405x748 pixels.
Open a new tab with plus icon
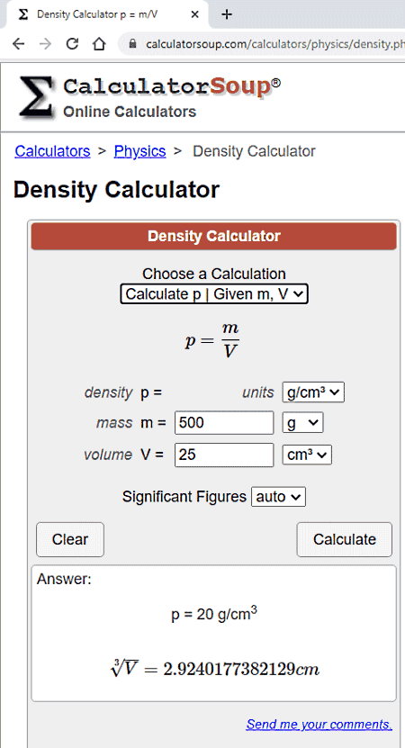tap(227, 14)
